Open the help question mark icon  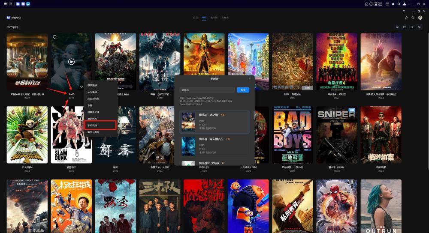click(404, 11)
